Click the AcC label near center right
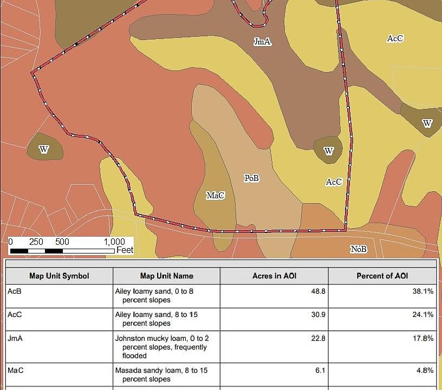The image size is (442, 390). pyautogui.click(x=334, y=182)
